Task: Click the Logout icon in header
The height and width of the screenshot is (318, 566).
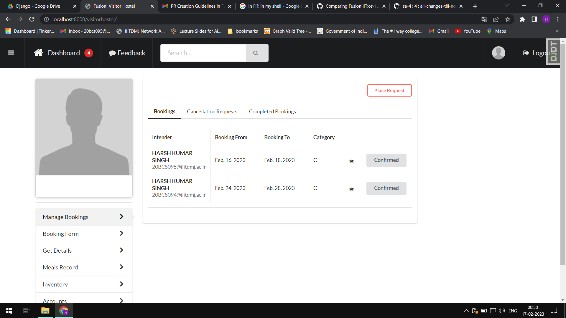Action: click(x=526, y=53)
